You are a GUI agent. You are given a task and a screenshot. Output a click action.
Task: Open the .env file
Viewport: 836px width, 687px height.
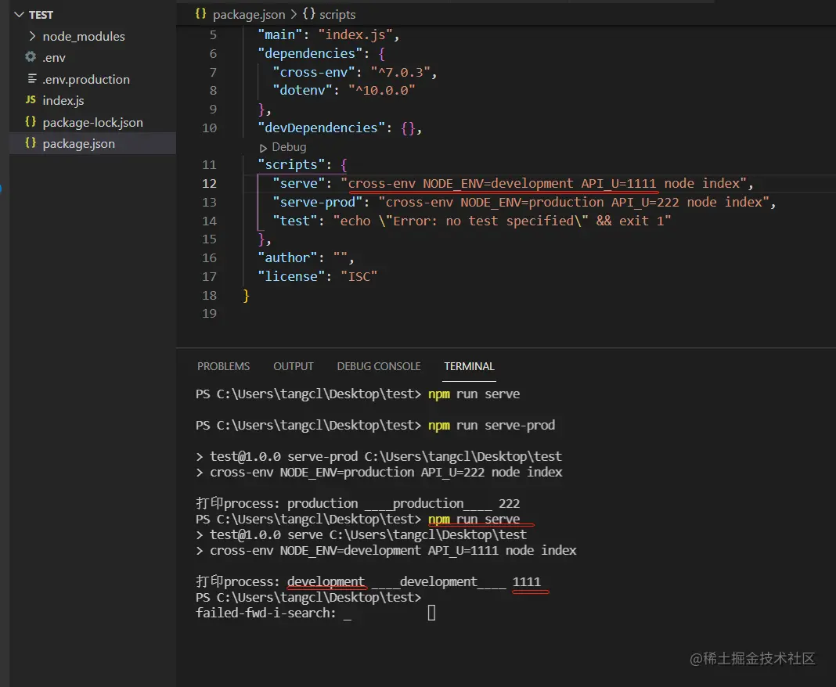tap(54, 58)
